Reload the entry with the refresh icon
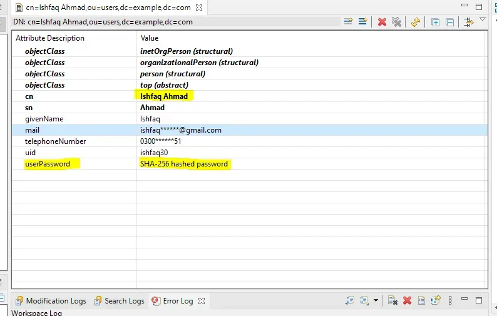The height and width of the screenshot is (316, 497). pyautogui.click(x=416, y=22)
